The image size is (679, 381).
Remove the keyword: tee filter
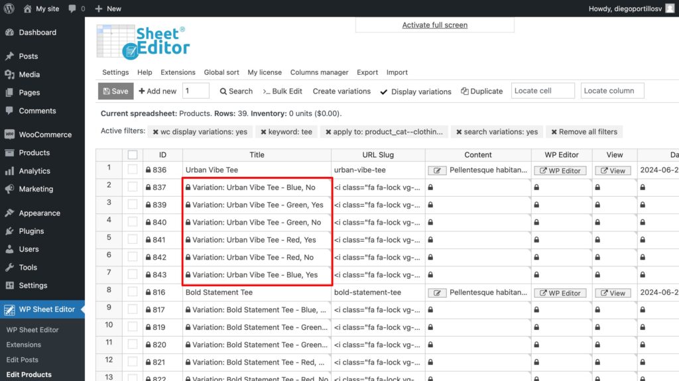tap(263, 132)
